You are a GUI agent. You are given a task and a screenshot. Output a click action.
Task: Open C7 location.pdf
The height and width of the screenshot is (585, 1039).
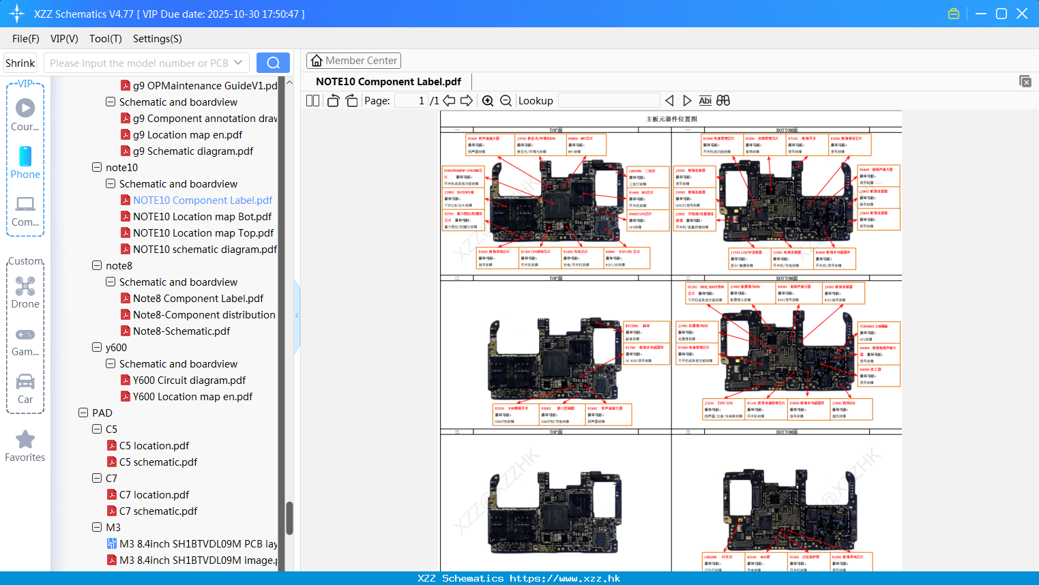[154, 495]
